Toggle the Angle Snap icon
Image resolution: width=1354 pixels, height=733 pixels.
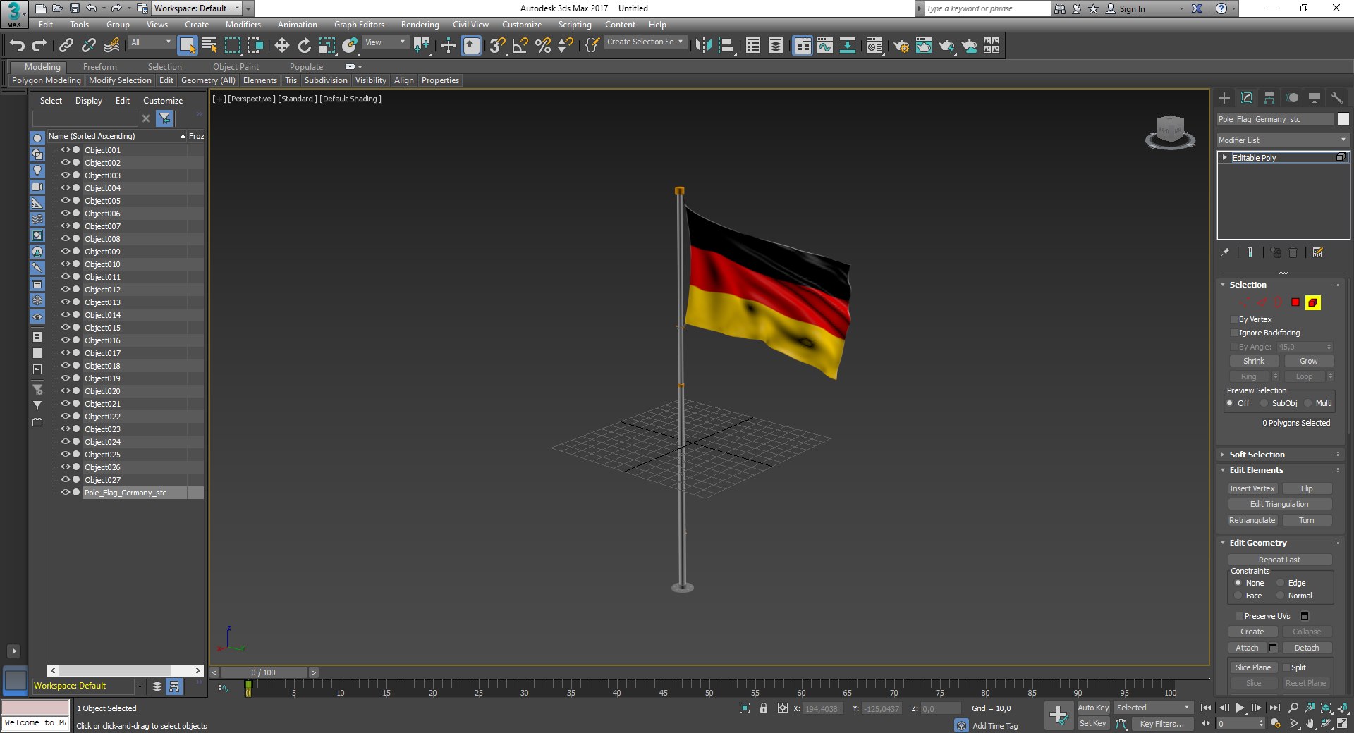(x=520, y=46)
